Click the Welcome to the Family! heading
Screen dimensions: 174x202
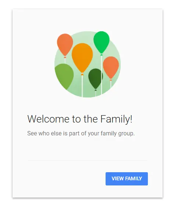[80, 119]
